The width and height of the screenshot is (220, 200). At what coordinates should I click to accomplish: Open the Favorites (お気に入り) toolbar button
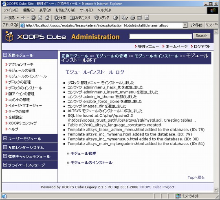click(x=80, y=18)
